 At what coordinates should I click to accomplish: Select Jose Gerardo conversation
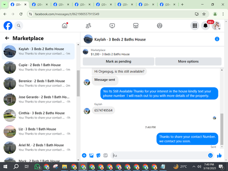pos(38,99)
